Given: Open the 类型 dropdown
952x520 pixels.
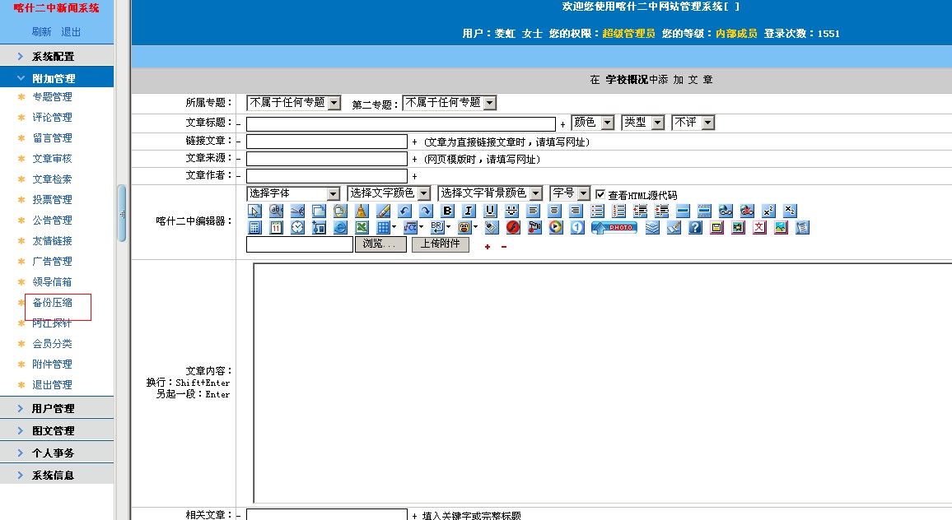Looking at the screenshot, I should coord(643,123).
